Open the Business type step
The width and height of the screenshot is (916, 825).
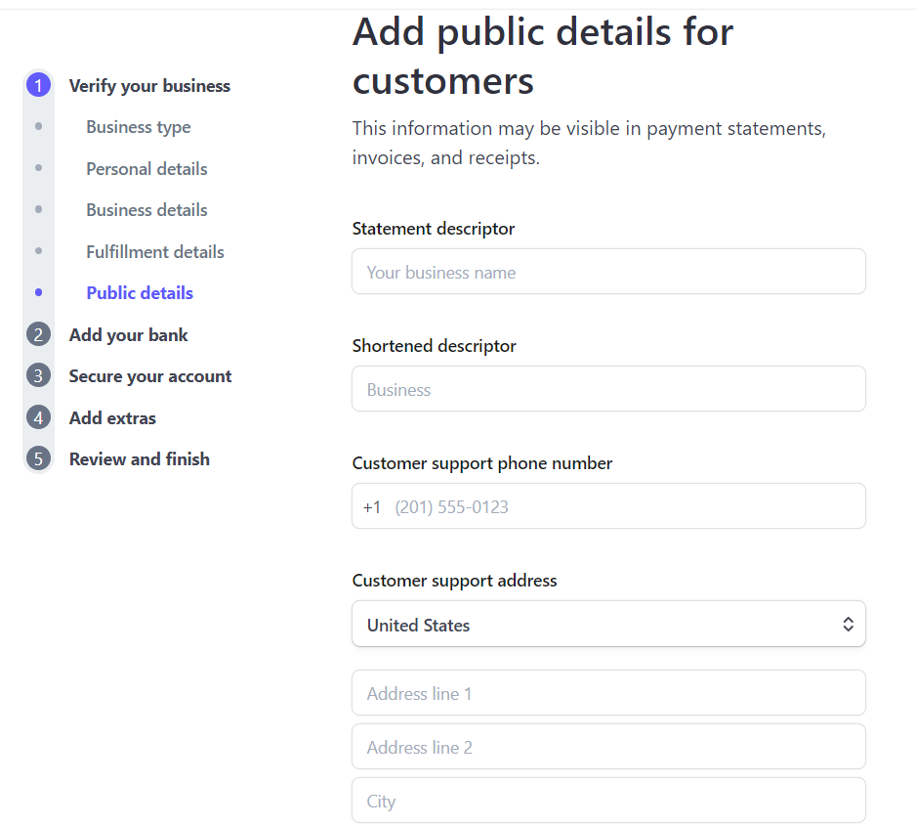[139, 127]
